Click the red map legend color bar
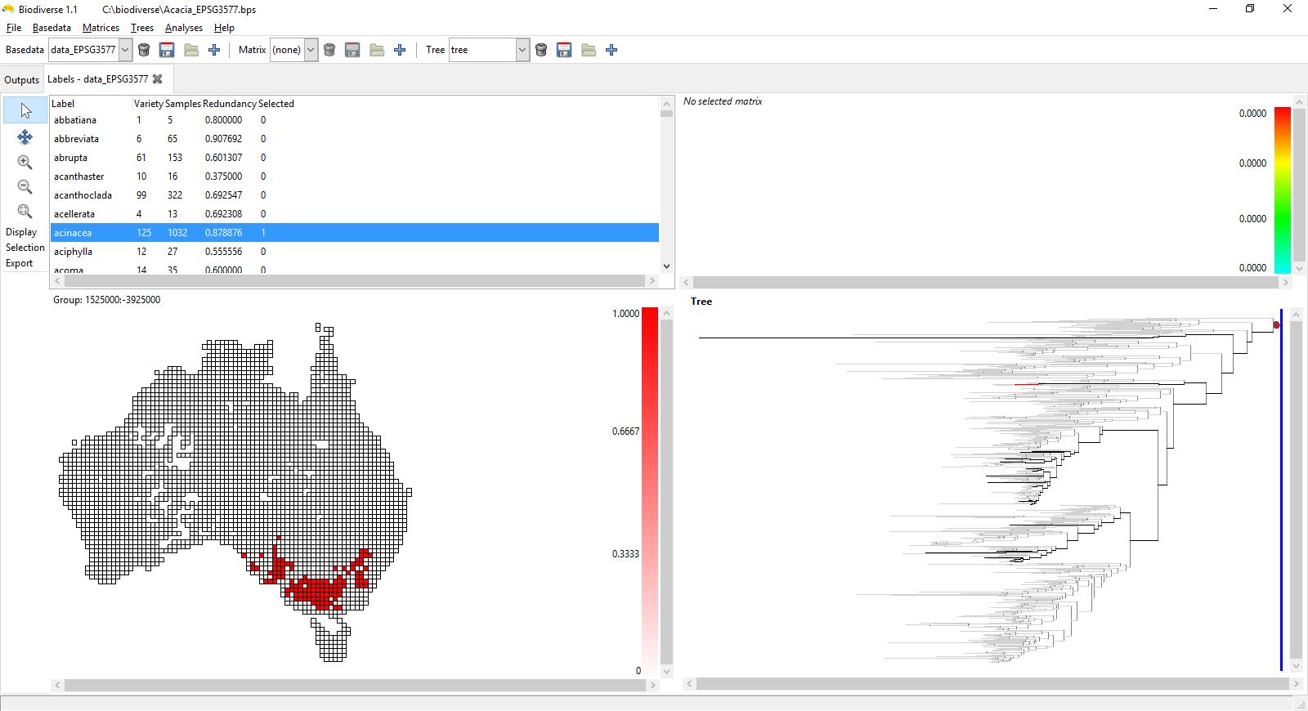Image resolution: width=1308 pixels, height=711 pixels. 649,490
